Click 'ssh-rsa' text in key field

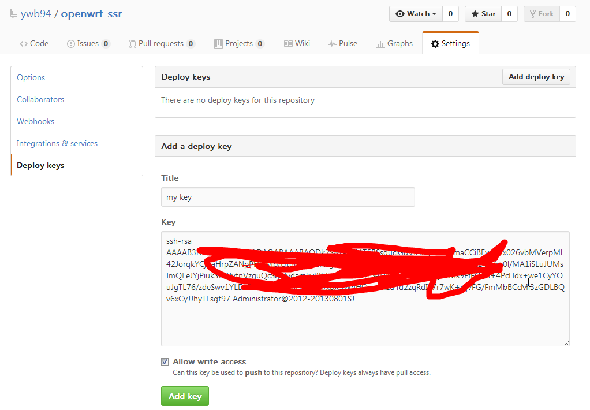click(x=179, y=241)
